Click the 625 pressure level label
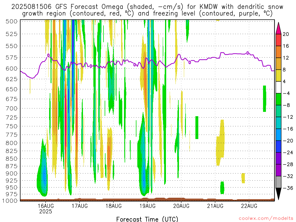This screenshot has width=296, height=222. [11, 79]
